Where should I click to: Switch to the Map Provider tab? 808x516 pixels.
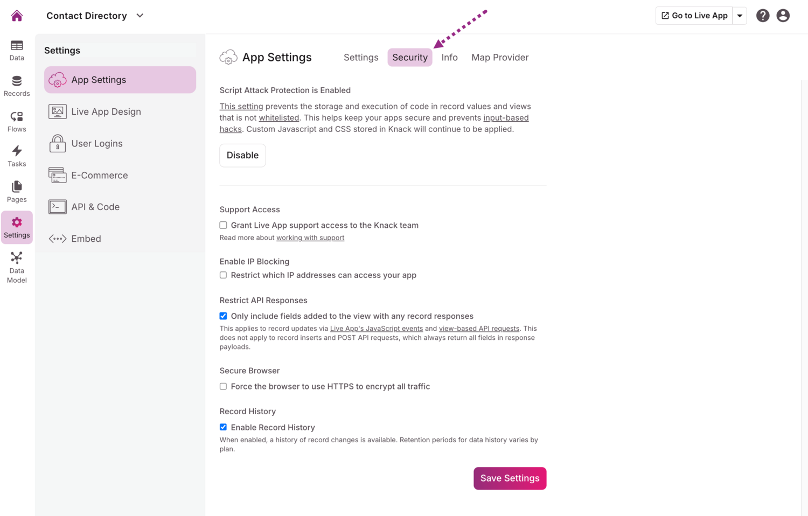(x=499, y=58)
